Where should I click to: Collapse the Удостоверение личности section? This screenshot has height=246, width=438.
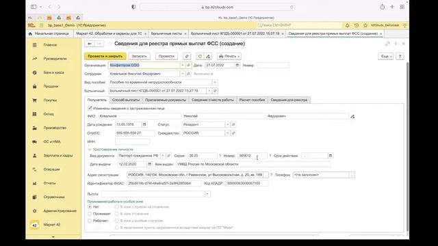click(x=90, y=150)
